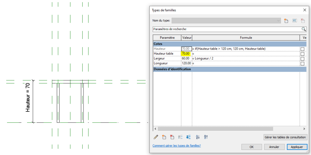Viewport: 311px width, 155px height.
Task: Click the search magnifier icon
Action: pyautogui.click(x=303, y=29)
